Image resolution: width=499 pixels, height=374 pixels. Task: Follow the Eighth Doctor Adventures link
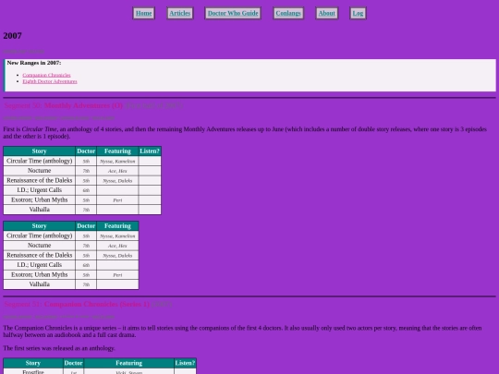(50, 81)
